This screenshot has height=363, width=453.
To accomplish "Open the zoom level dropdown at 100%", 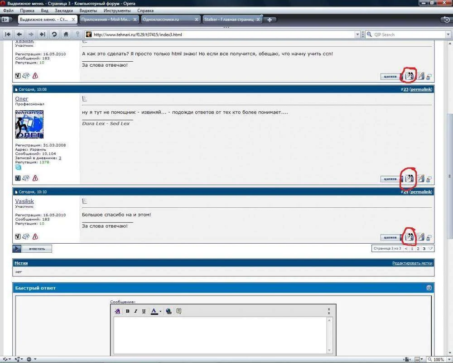I will [x=448, y=359].
